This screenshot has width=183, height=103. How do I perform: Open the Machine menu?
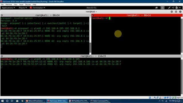pos(9,5)
